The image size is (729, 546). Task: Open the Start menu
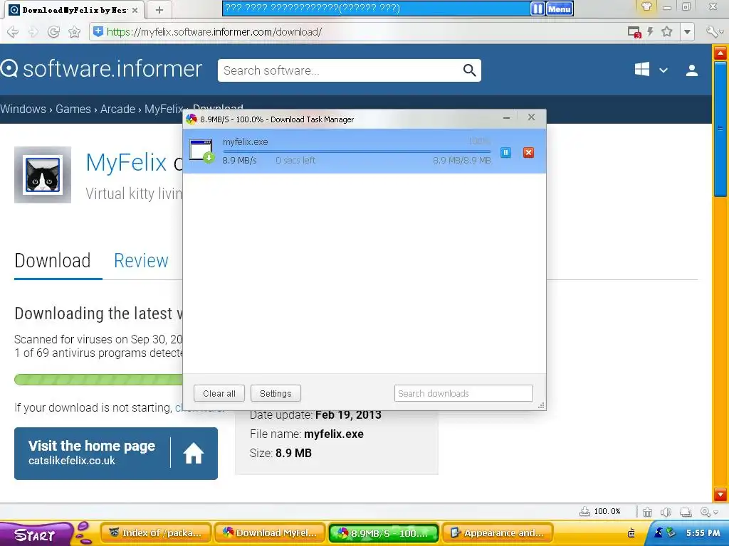(x=35, y=535)
